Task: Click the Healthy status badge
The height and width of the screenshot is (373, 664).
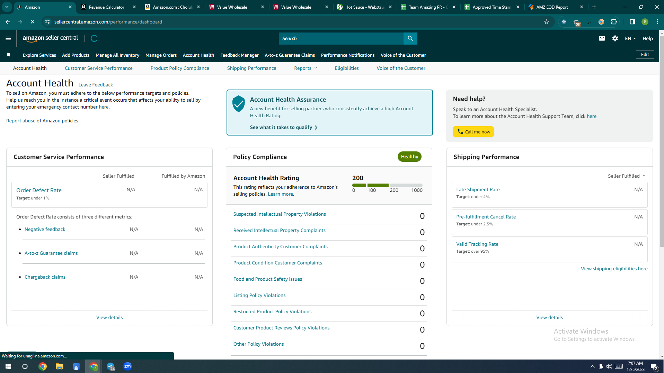Action: 409,157
